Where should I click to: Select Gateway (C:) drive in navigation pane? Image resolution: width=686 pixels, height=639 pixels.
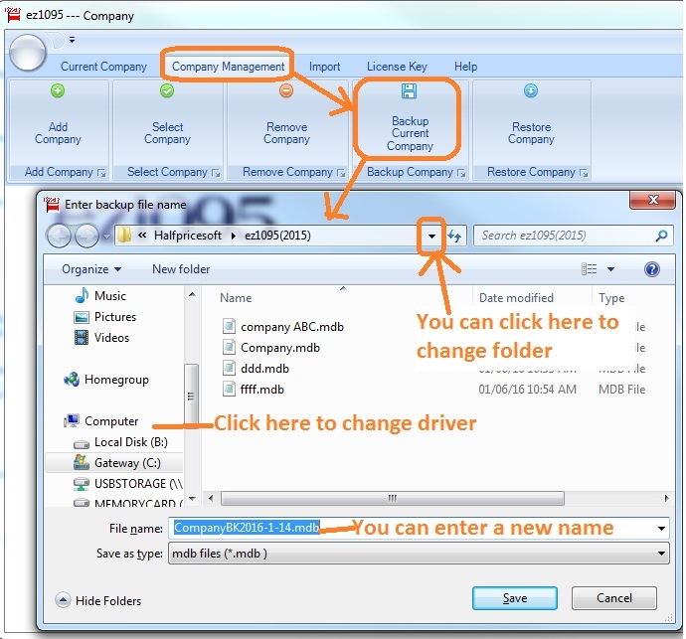(126, 463)
